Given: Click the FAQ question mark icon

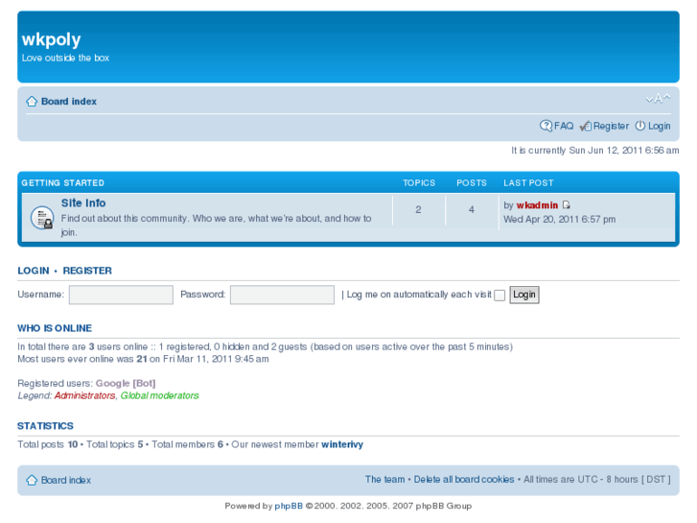Looking at the screenshot, I should (546, 126).
